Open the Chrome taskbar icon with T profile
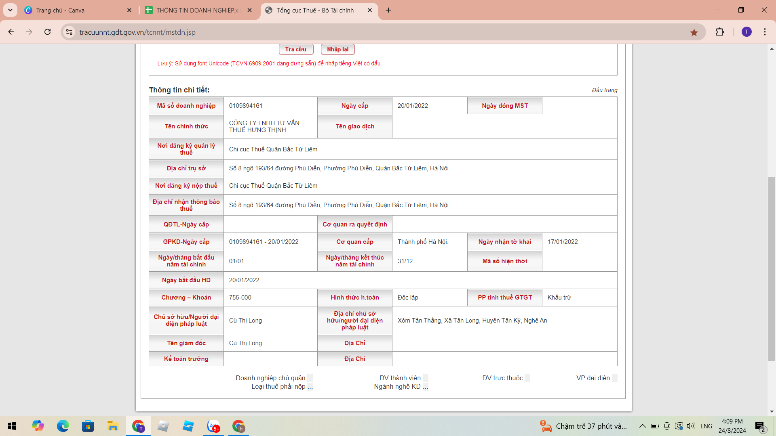 click(138, 426)
